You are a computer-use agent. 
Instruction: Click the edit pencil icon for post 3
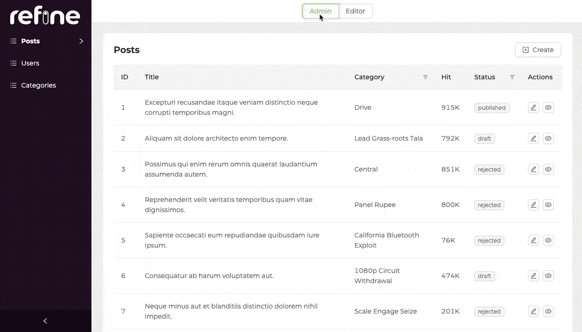tap(533, 169)
